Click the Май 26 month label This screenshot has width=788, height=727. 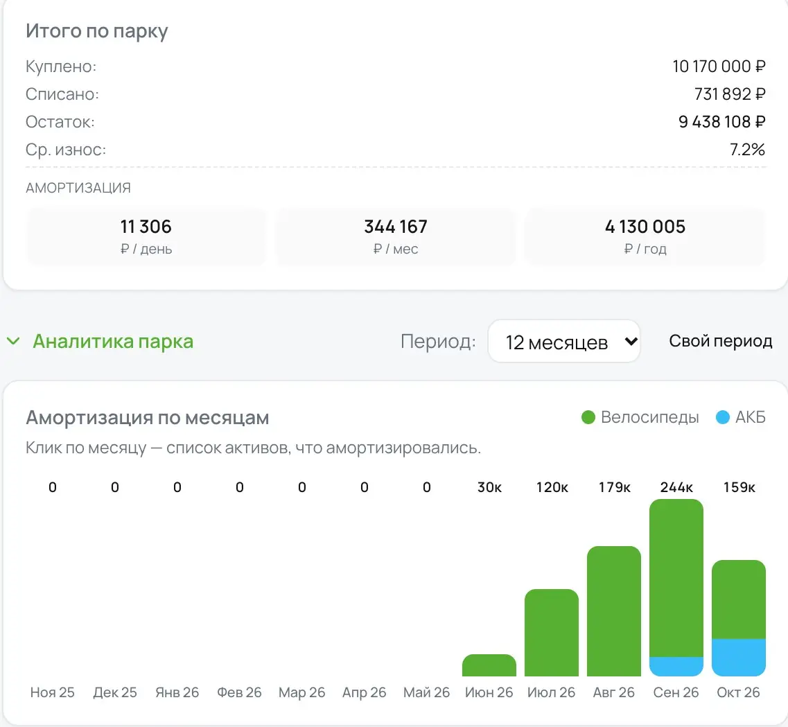427,692
